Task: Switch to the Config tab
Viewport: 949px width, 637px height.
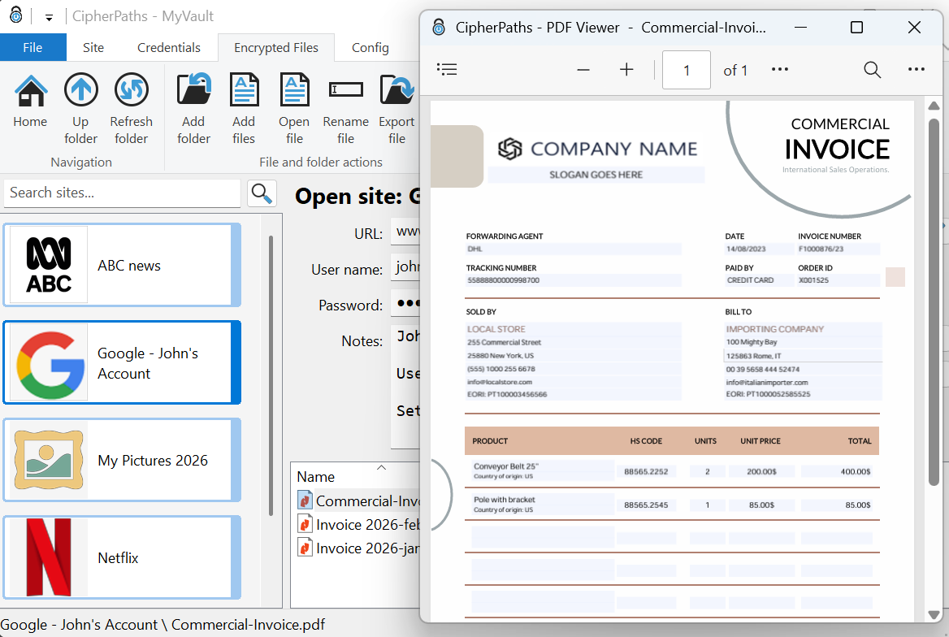Action: click(370, 47)
